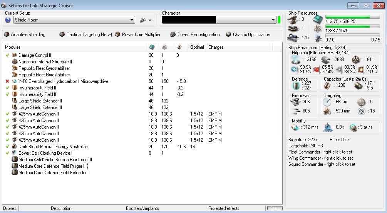
Task: Select the Chassis Optimization subsystem
Action: [248, 35]
